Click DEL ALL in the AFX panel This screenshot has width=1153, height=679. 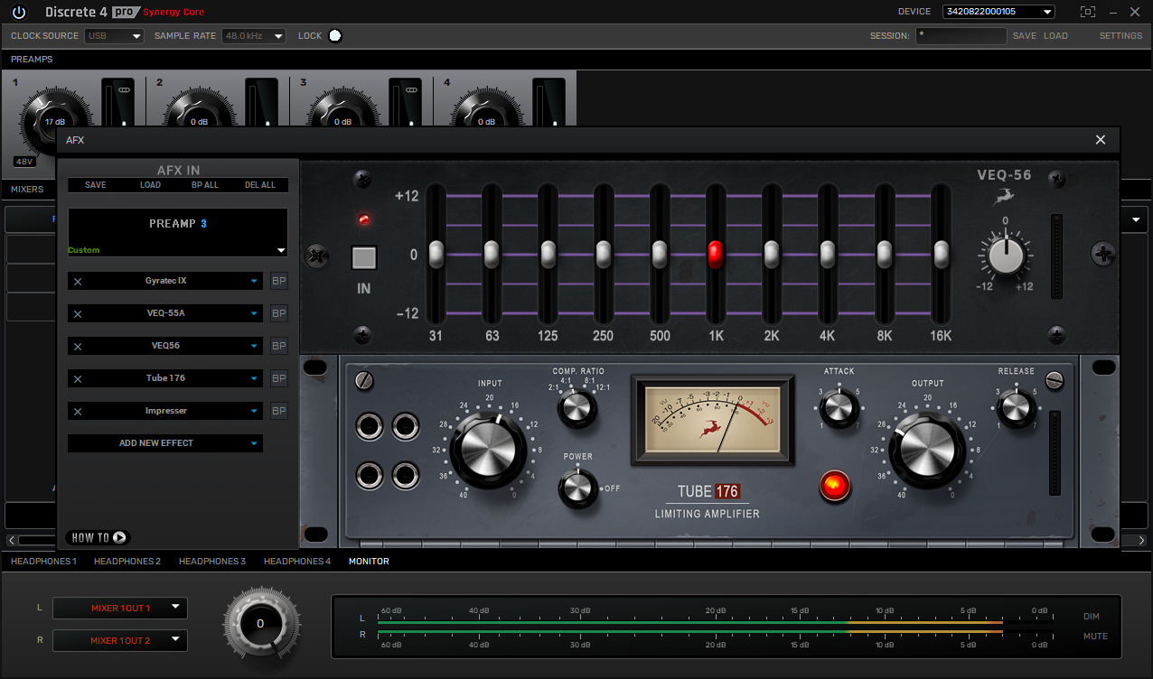260,184
